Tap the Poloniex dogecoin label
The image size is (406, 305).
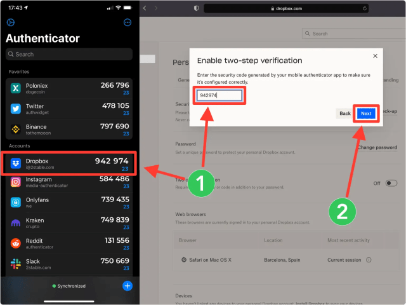pos(36,92)
